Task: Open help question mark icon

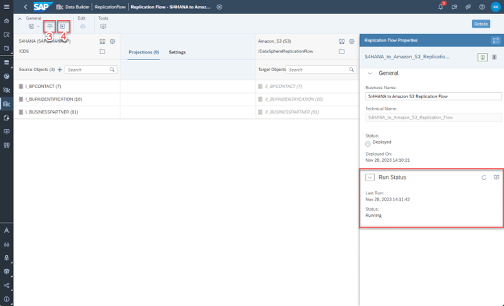Action: (482, 7)
